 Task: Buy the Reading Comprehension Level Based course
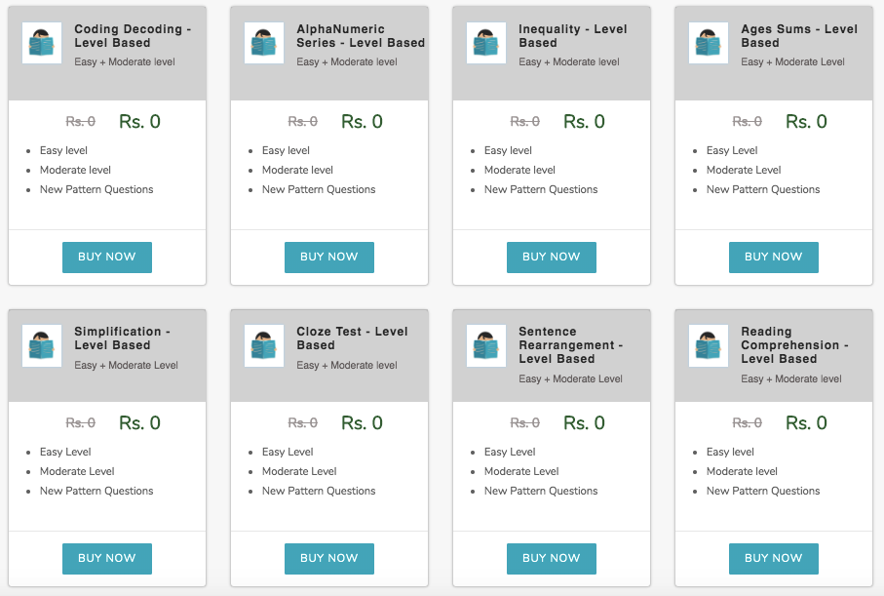pyautogui.click(x=774, y=559)
